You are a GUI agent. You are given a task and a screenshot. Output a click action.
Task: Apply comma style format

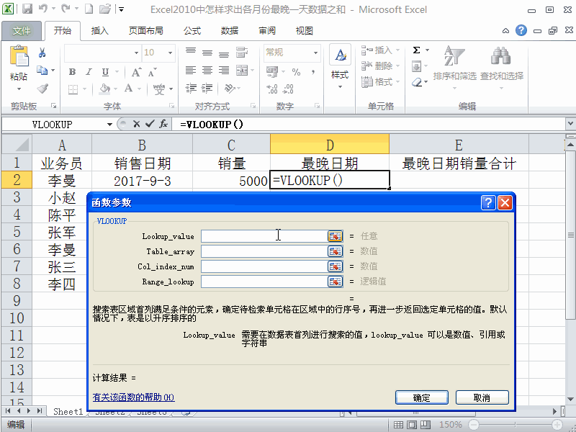[313, 72]
